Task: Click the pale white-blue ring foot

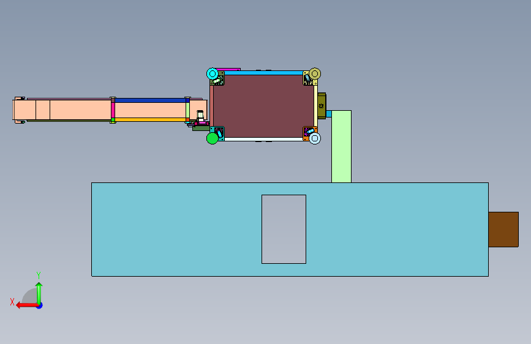Action: (x=315, y=138)
